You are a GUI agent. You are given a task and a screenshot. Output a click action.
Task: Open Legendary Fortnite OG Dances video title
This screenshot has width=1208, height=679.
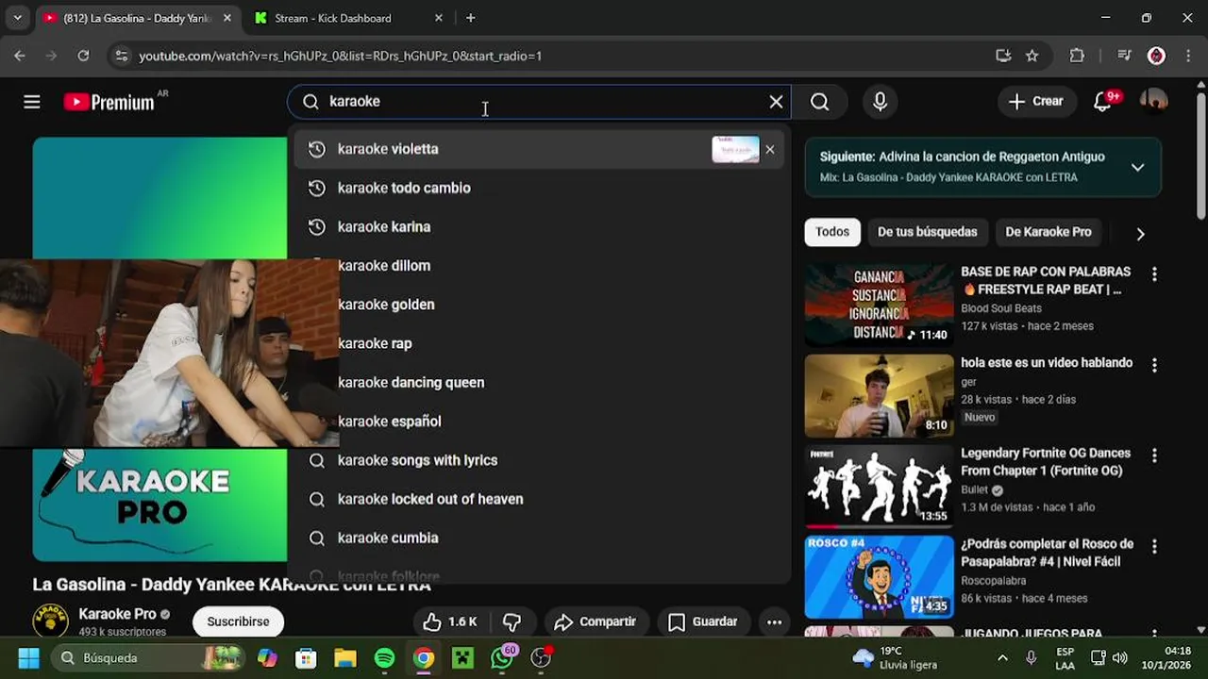[1045, 462]
